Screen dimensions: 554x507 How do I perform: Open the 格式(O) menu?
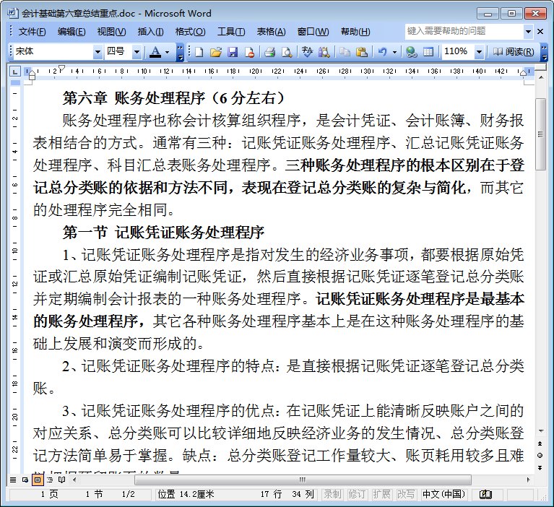point(190,32)
